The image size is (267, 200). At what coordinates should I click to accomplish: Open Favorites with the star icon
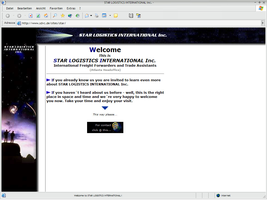(63, 16)
